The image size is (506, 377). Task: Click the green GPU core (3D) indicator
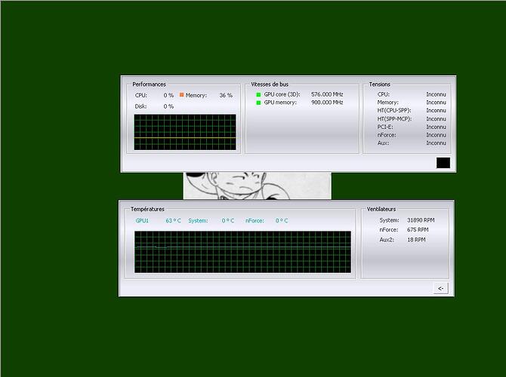click(258, 94)
